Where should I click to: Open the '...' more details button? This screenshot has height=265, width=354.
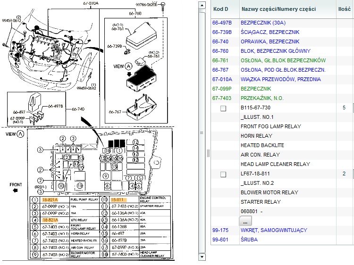(245, 221)
